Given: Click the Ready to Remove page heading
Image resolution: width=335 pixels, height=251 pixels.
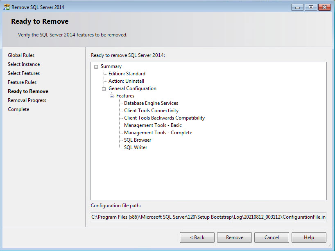Looking at the screenshot, I should coord(40,21).
